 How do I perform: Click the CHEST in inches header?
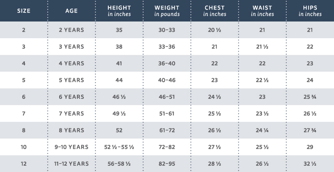point(215,11)
